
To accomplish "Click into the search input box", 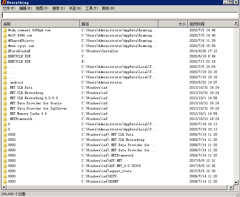I will pyautogui.click(x=120, y=15).
